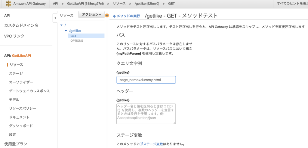Open the /getlike (52fow0) breadcrumb

tap(147, 4)
